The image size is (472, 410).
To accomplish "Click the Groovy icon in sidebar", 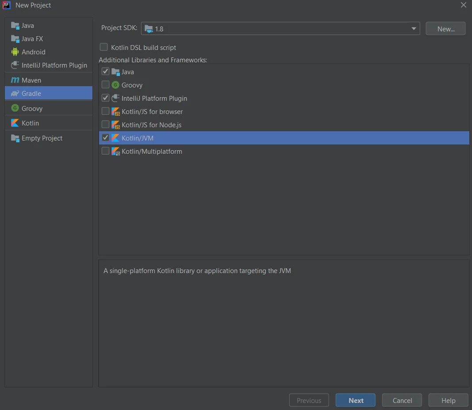I will point(15,108).
